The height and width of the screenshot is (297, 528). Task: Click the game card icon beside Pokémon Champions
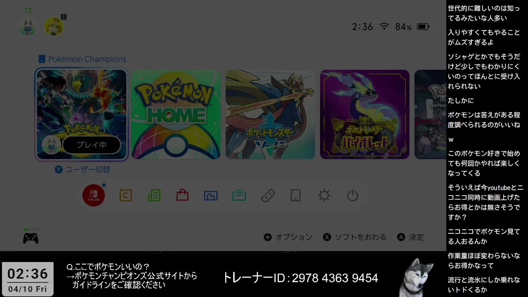coord(42,59)
